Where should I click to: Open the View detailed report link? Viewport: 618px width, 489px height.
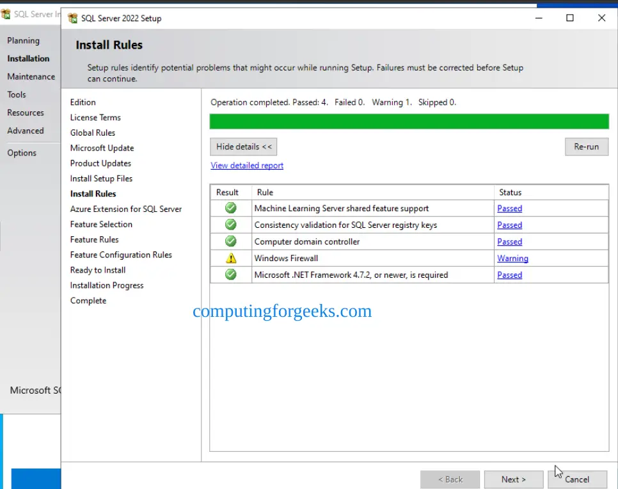[x=247, y=165]
